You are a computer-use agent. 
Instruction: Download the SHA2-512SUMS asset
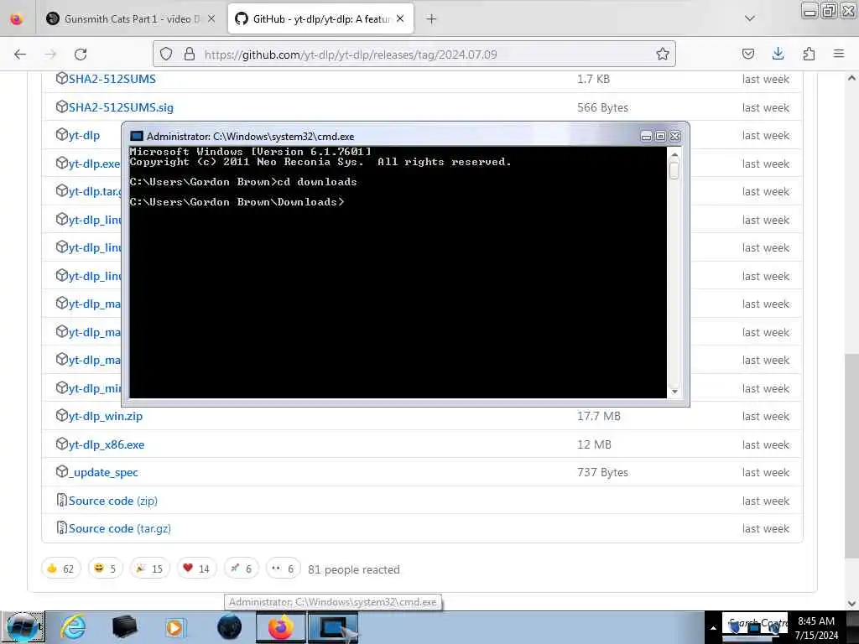tap(112, 79)
